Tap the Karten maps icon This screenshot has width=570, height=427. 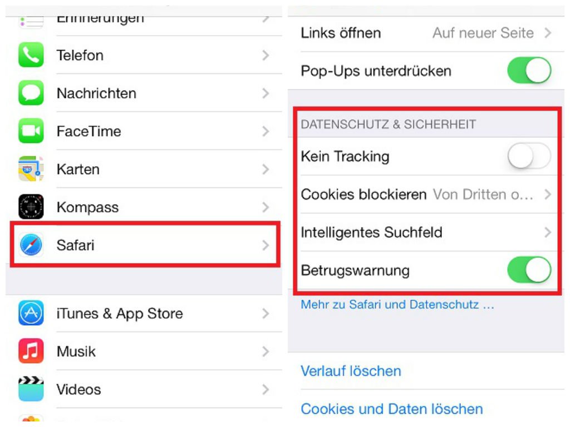(x=31, y=169)
